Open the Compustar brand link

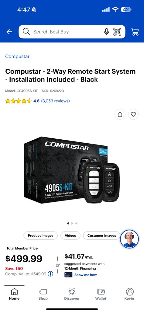coord(17,56)
